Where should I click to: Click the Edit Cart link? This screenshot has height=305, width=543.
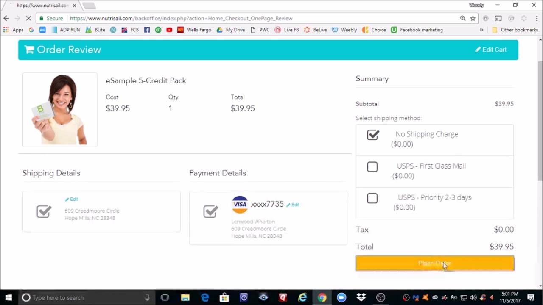(491, 50)
